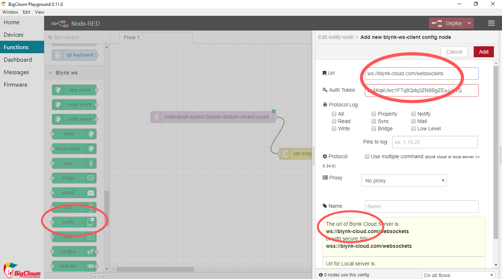Open the Dashboard section
502x279 pixels.
tap(22, 60)
